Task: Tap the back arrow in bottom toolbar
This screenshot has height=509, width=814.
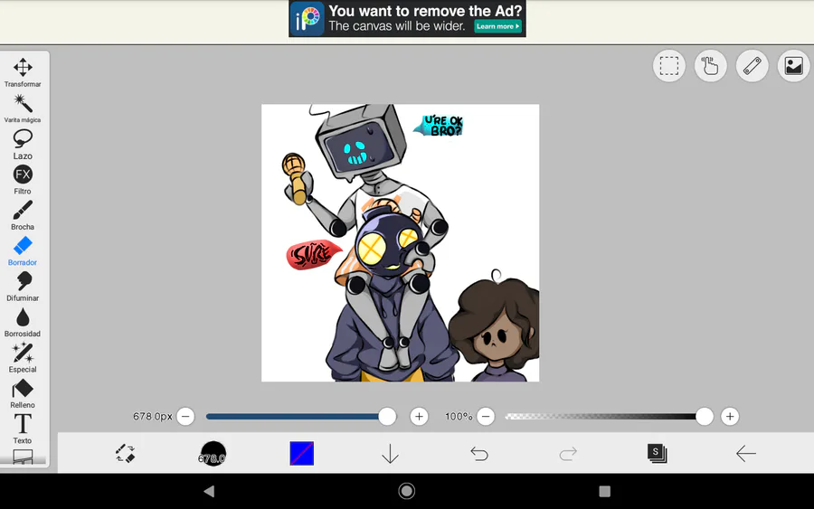Action: click(746, 454)
